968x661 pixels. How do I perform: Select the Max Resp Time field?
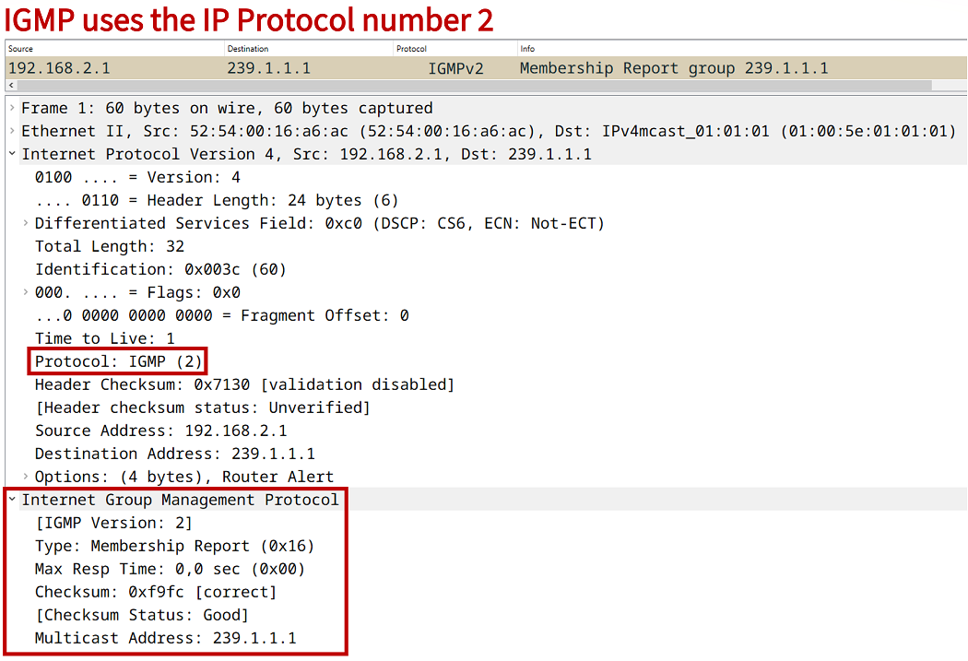[x=170, y=569]
